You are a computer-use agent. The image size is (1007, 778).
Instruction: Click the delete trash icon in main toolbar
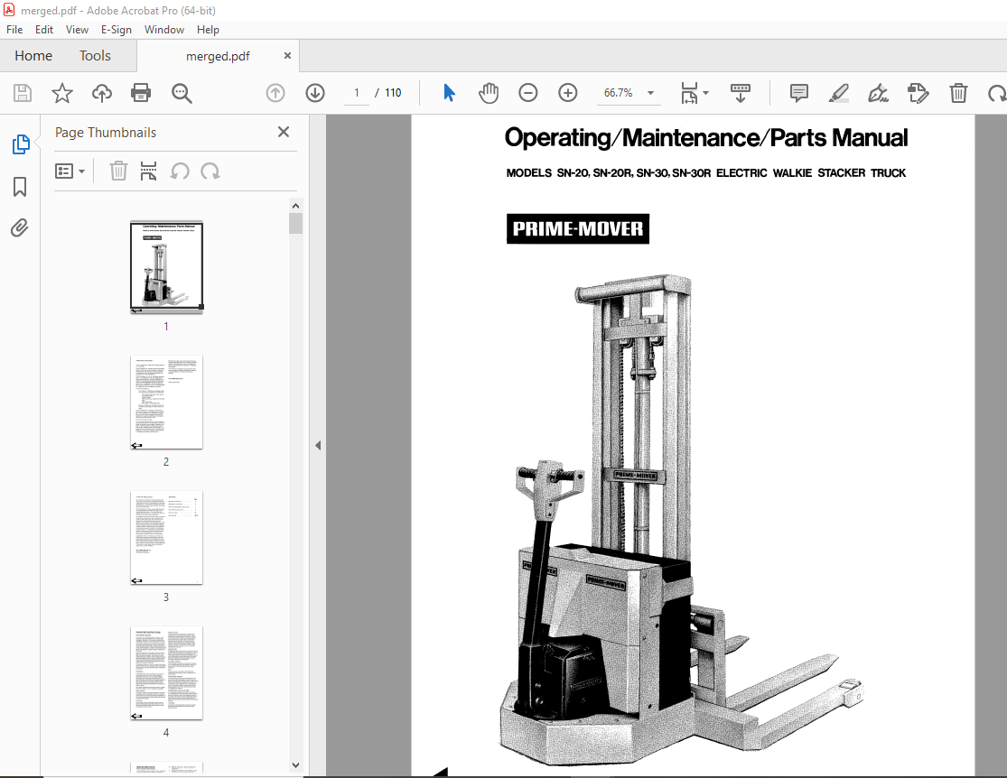coord(958,93)
